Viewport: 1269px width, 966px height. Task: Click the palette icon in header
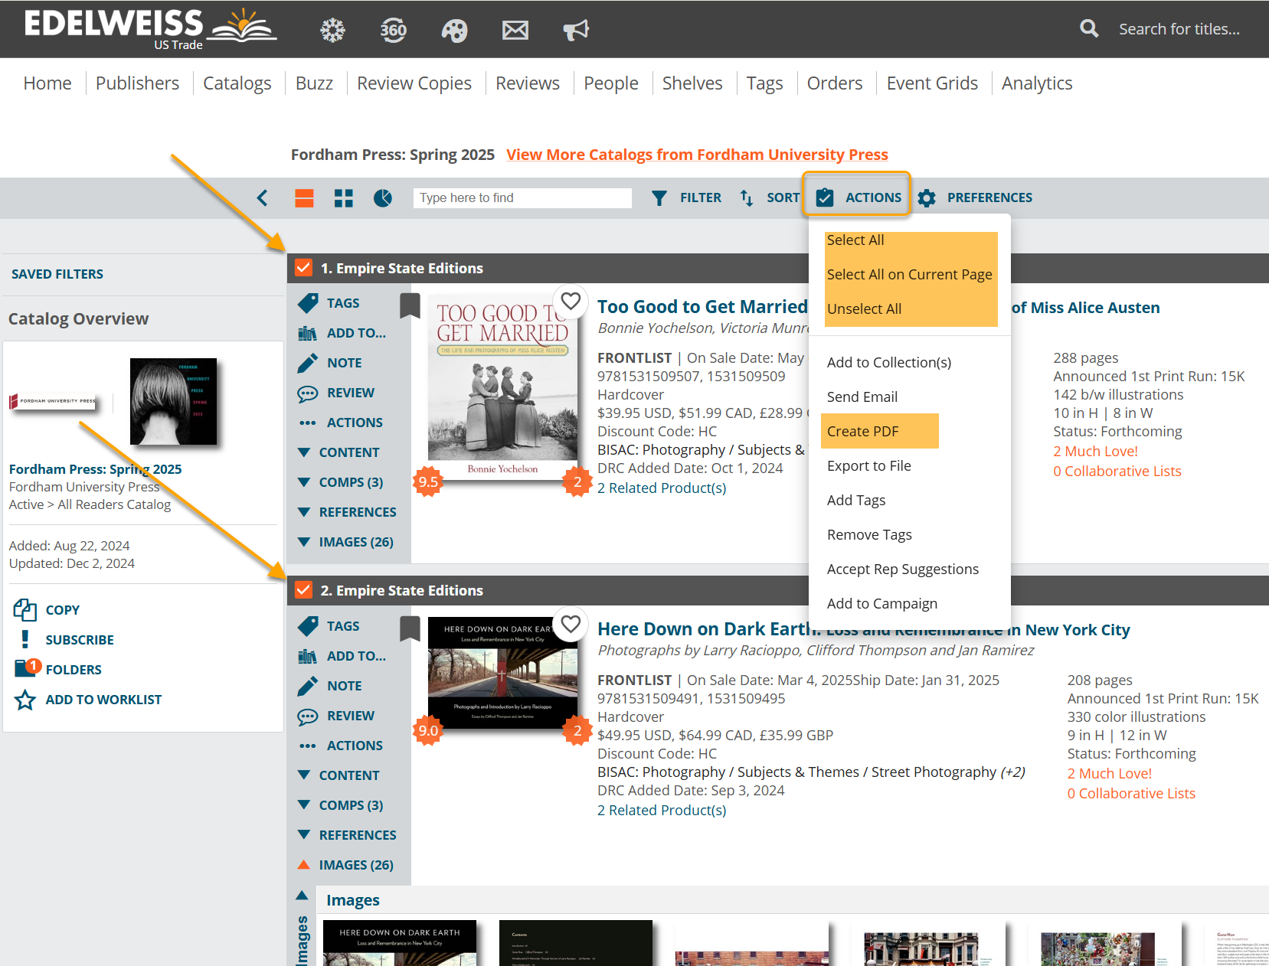tap(454, 30)
